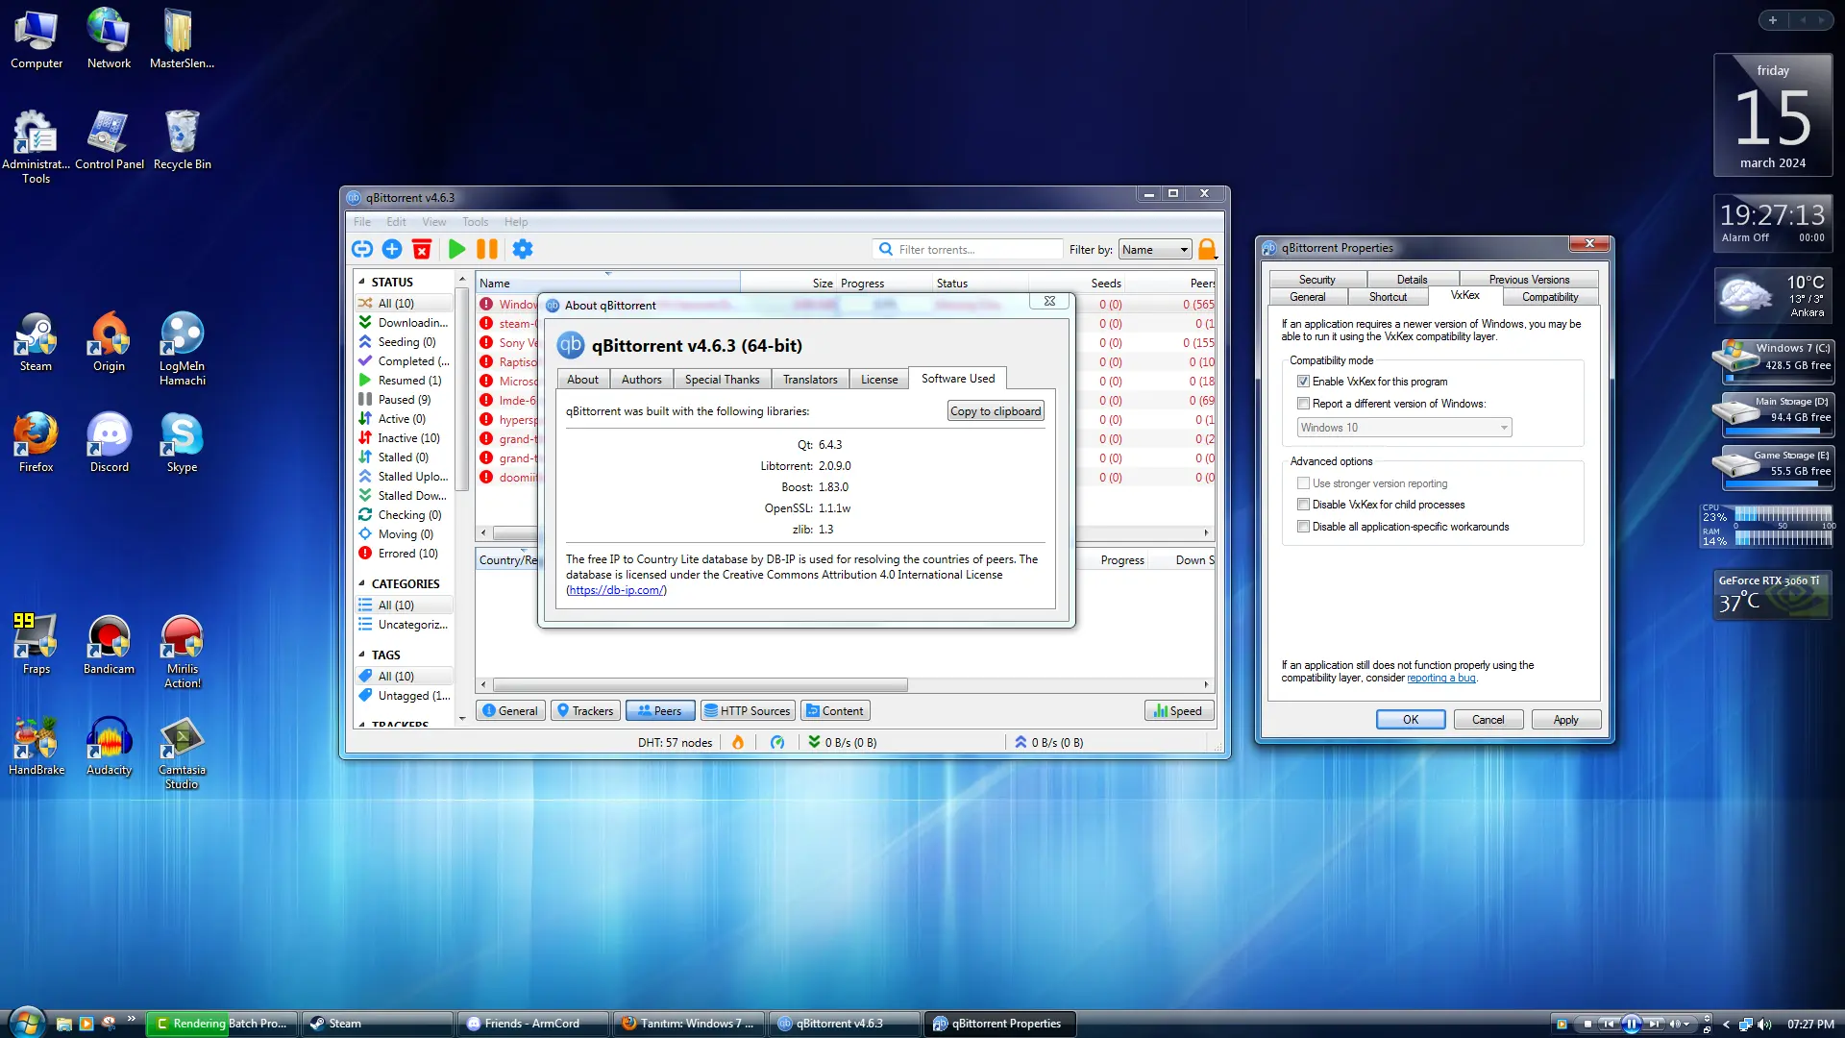The width and height of the screenshot is (1845, 1038).
Task: Select Control Panel desktop icon
Action: click(x=109, y=140)
